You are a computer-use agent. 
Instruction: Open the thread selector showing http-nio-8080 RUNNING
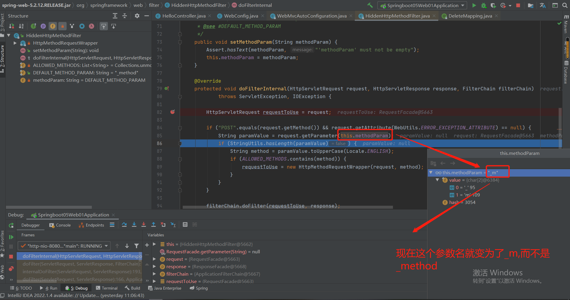coord(64,246)
